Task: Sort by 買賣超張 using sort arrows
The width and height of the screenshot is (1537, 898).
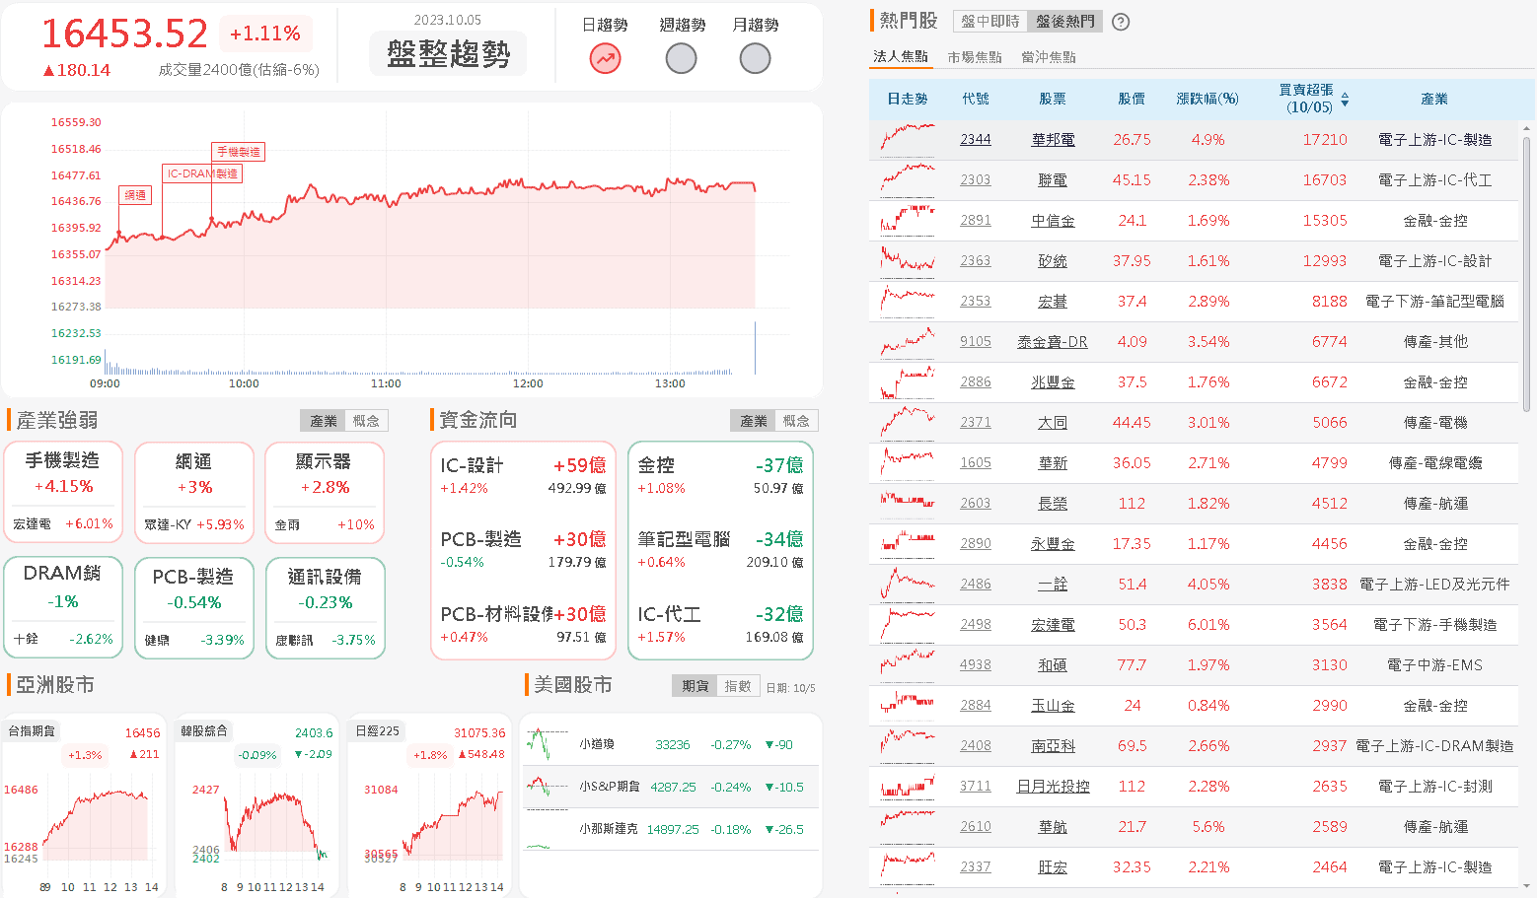Action: (x=1345, y=100)
